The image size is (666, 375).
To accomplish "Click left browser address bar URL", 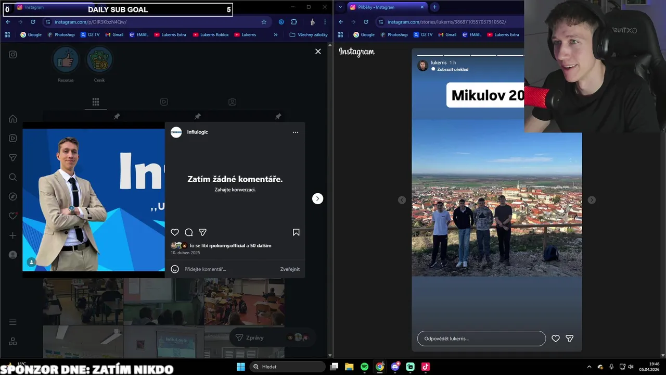I will pos(91,22).
